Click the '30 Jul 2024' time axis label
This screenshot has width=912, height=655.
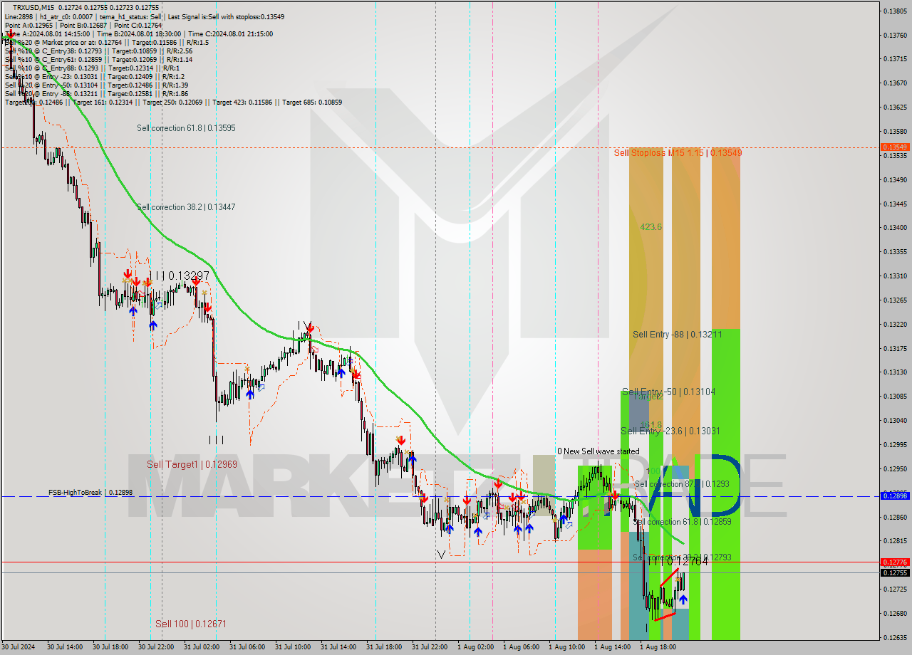click(19, 647)
